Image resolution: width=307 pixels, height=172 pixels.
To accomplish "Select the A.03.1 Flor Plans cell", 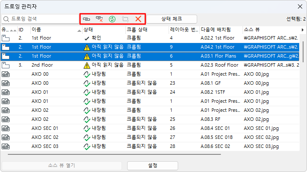I will pyautogui.click(x=218, y=56).
